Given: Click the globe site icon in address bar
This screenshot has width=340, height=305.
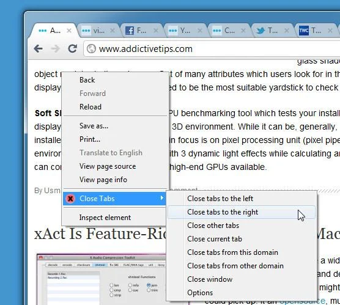Looking at the screenshot, I should coord(91,49).
